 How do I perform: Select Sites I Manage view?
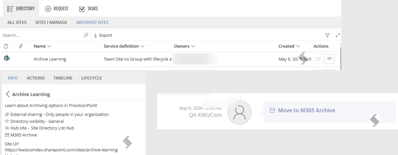click(x=51, y=22)
